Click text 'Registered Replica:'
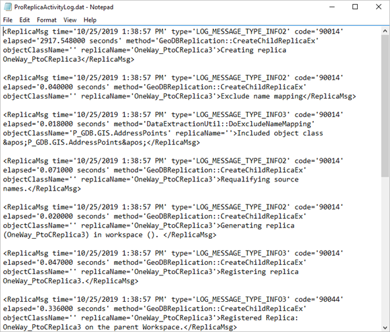 click(x=259, y=318)
